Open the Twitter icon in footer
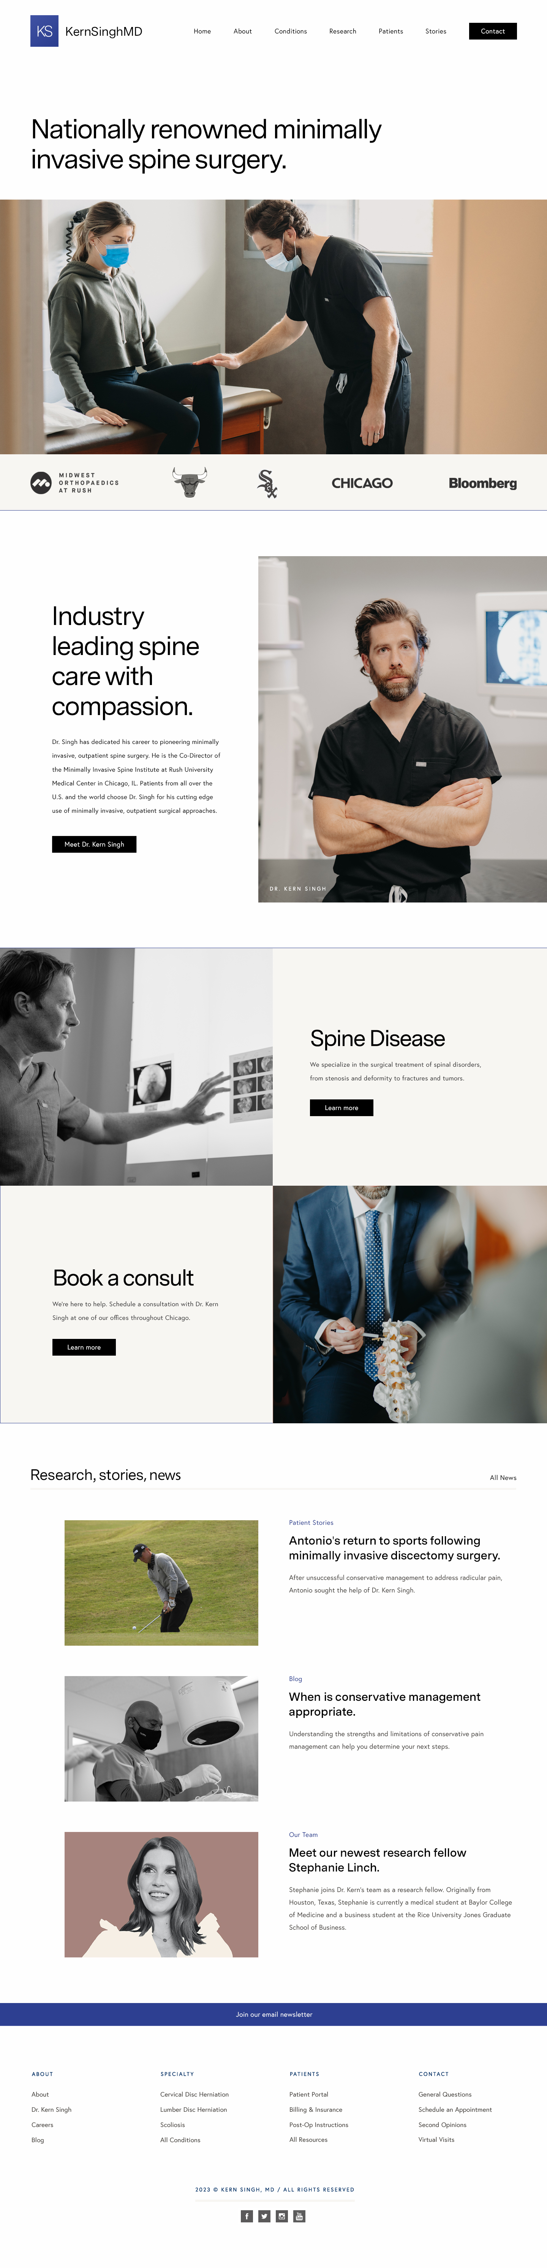The image size is (547, 2268). (x=265, y=2215)
